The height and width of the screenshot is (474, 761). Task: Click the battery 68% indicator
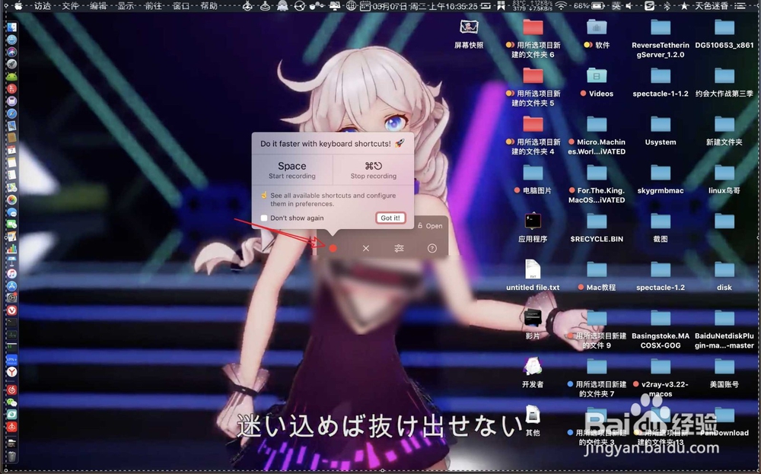[589, 6]
